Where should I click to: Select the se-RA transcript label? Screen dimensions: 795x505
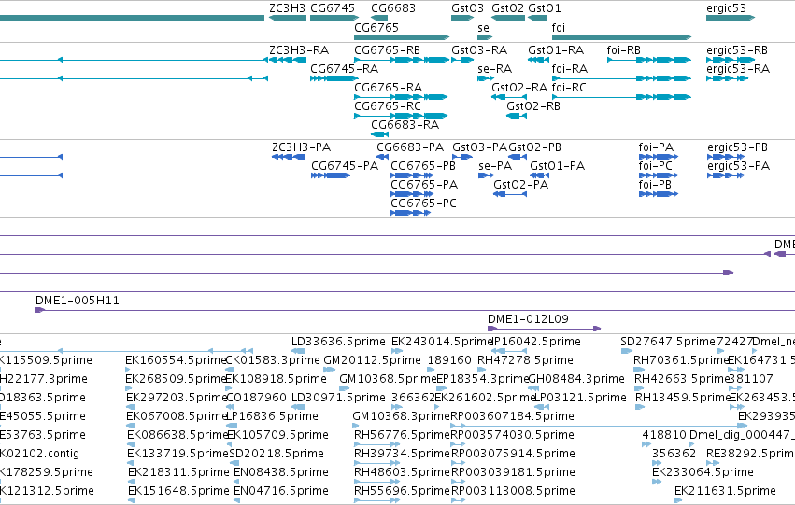[x=494, y=69]
